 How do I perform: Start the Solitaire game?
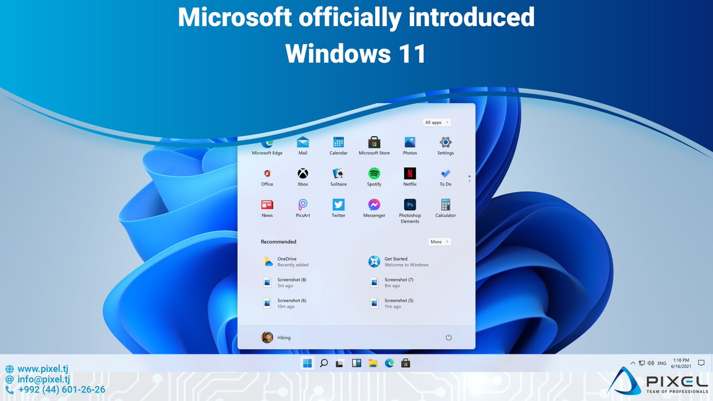(x=339, y=178)
